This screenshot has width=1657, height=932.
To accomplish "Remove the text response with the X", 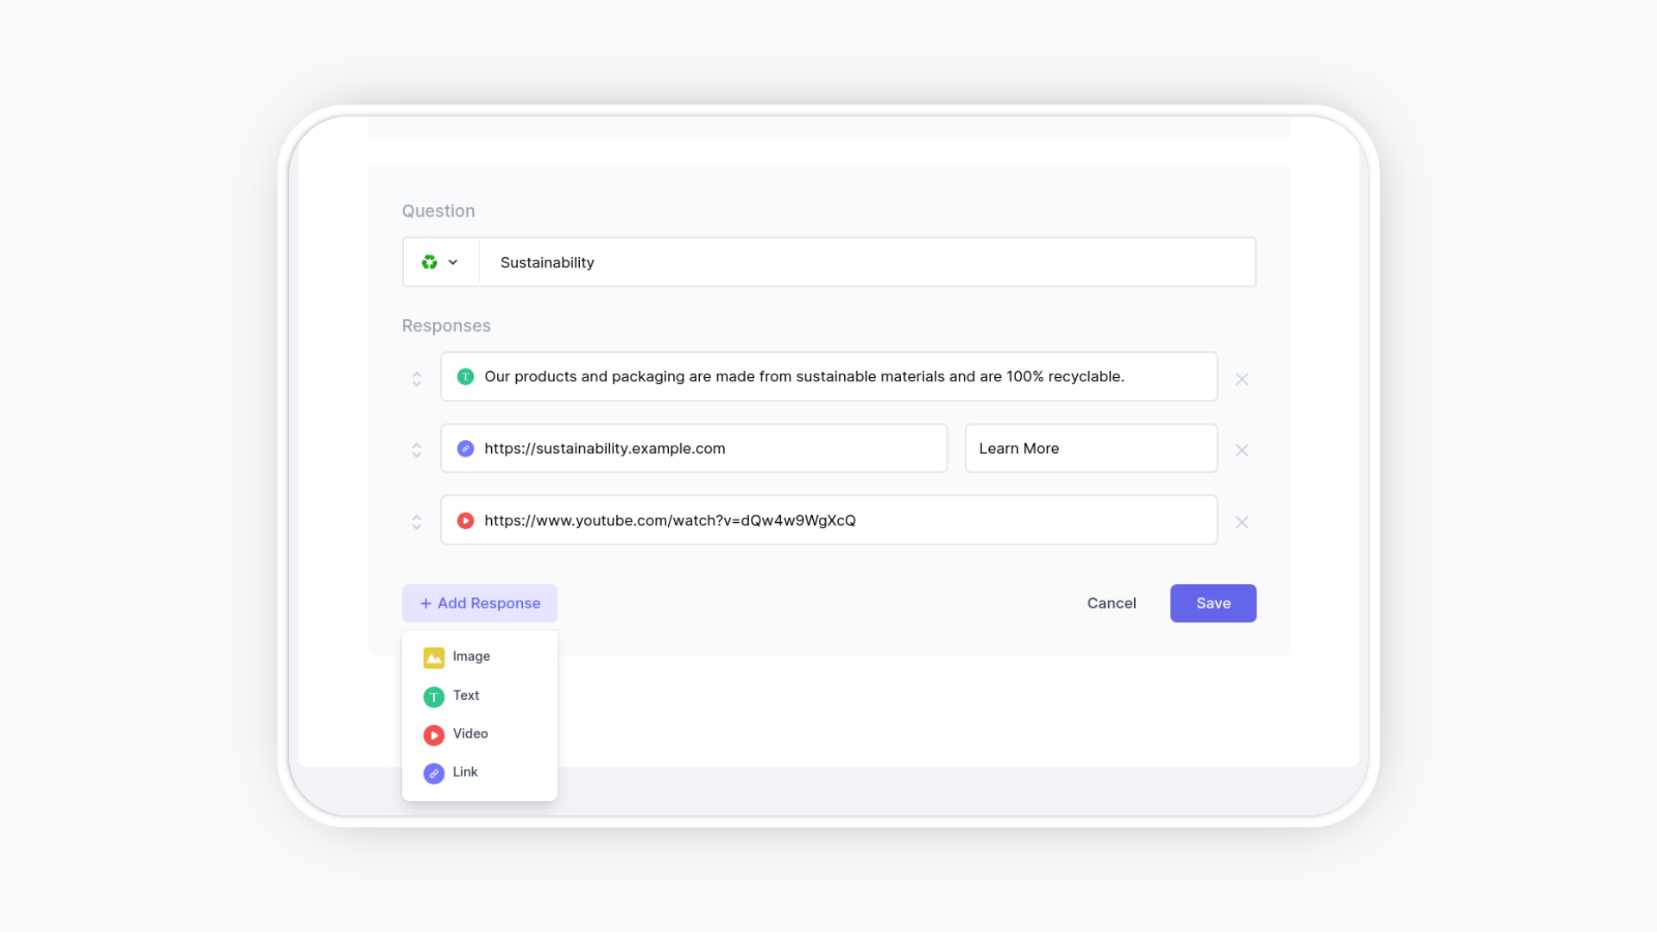I will 1242,379.
